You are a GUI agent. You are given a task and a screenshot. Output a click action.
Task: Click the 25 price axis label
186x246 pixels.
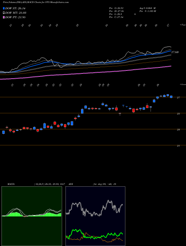(178, 114)
